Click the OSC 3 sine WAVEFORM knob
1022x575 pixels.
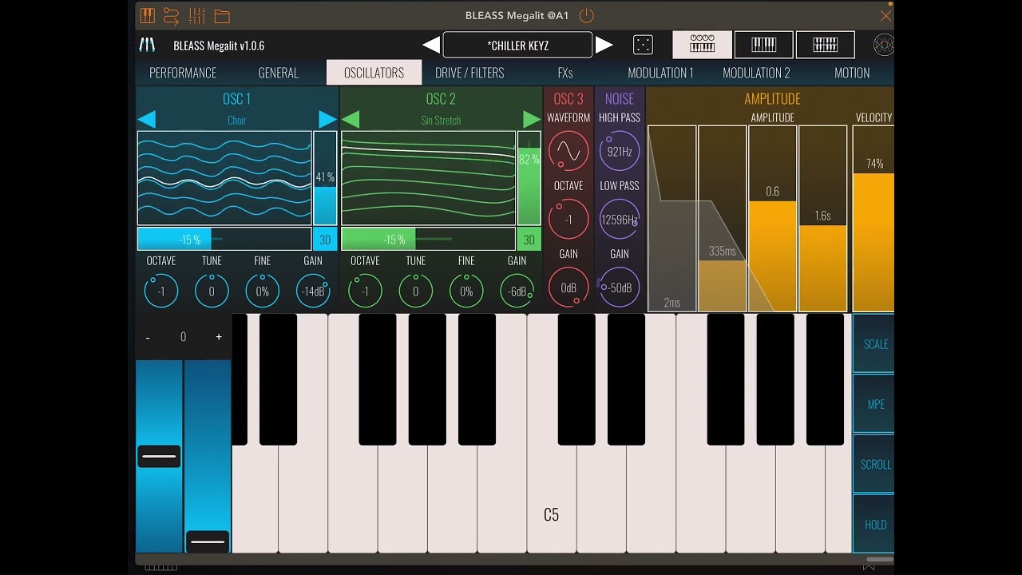(568, 151)
